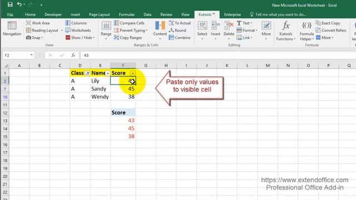The height and width of the screenshot is (200, 356).
Task: Open More in Formula group
Action: [324, 38]
